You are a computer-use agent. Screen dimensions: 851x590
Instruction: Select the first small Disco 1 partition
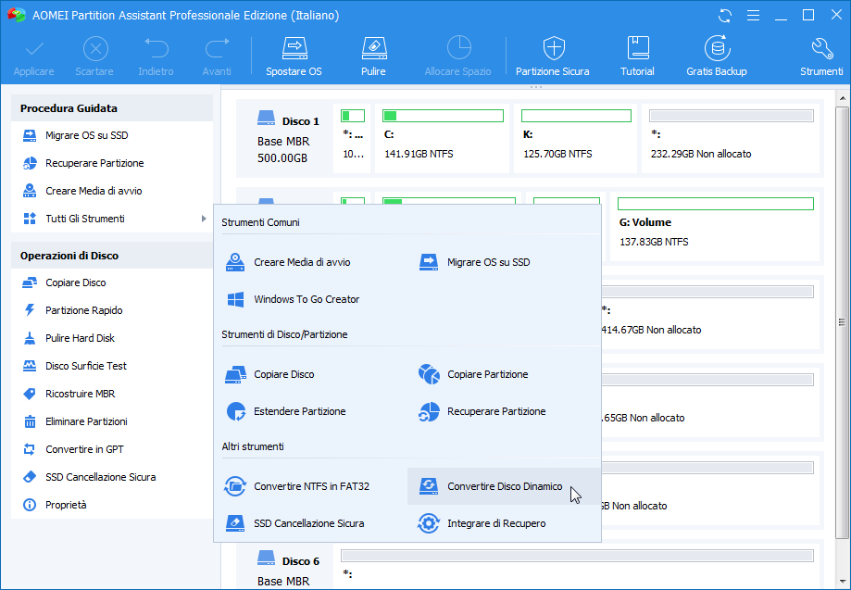[352, 139]
